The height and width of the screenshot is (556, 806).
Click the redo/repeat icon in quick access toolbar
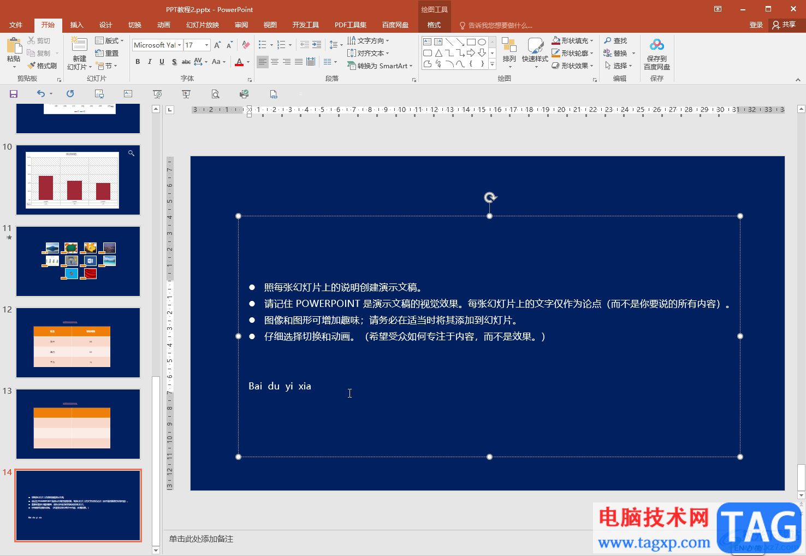pos(70,94)
